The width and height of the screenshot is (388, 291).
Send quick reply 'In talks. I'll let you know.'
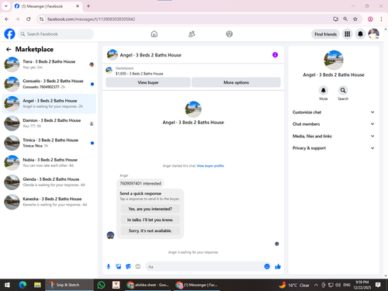click(151, 220)
